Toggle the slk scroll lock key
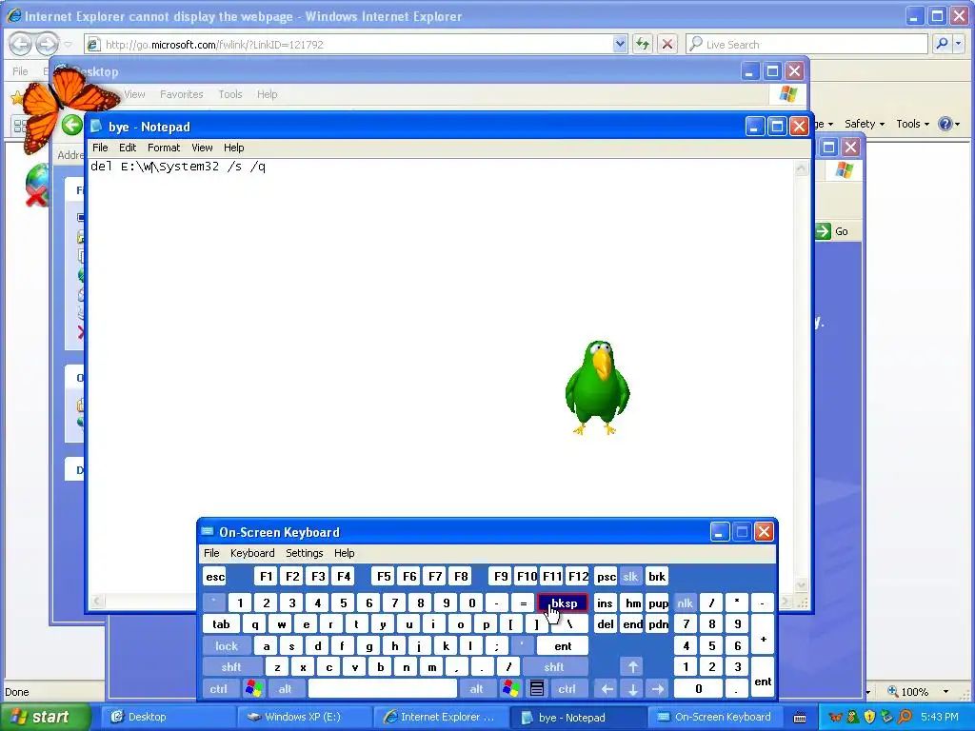The width and height of the screenshot is (975, 731). 630,576
